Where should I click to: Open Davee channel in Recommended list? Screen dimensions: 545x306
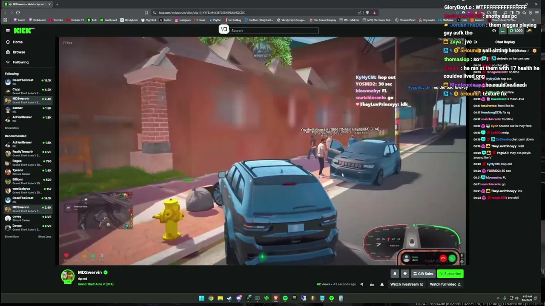coord(28,227)
